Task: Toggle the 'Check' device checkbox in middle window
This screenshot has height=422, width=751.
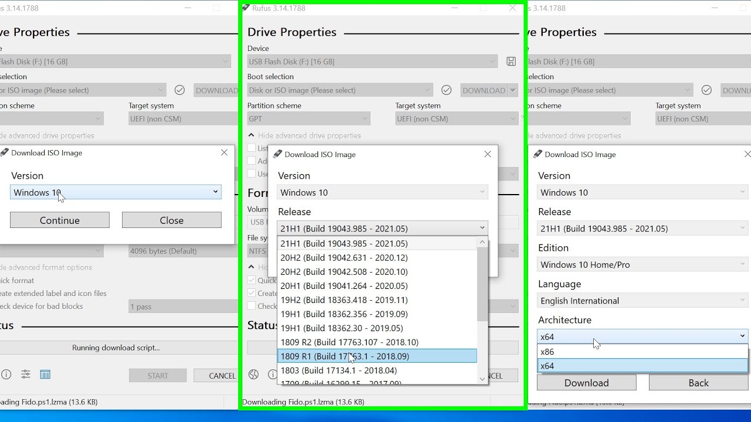Action: tap(252, 306)
